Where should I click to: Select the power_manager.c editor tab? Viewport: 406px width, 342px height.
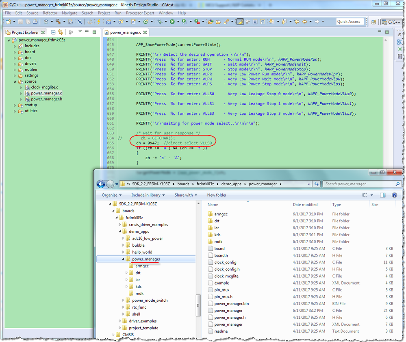tap(125, 32)
